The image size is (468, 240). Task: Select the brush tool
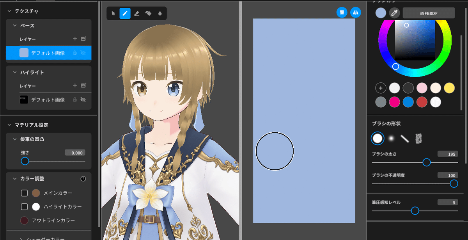point(124,13)
